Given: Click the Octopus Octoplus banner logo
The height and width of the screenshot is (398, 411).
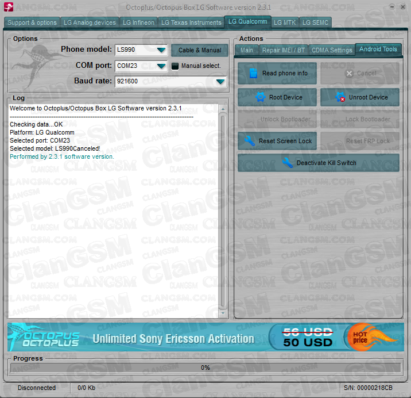Looking at the screenshot, I should (x=45, y=337).
